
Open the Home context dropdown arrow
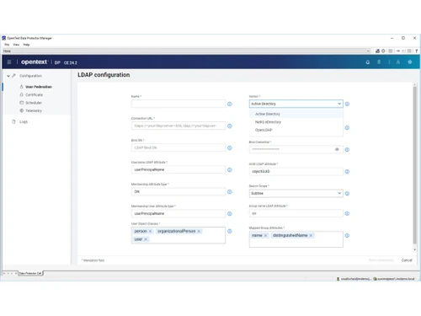(x=368, y=51)
